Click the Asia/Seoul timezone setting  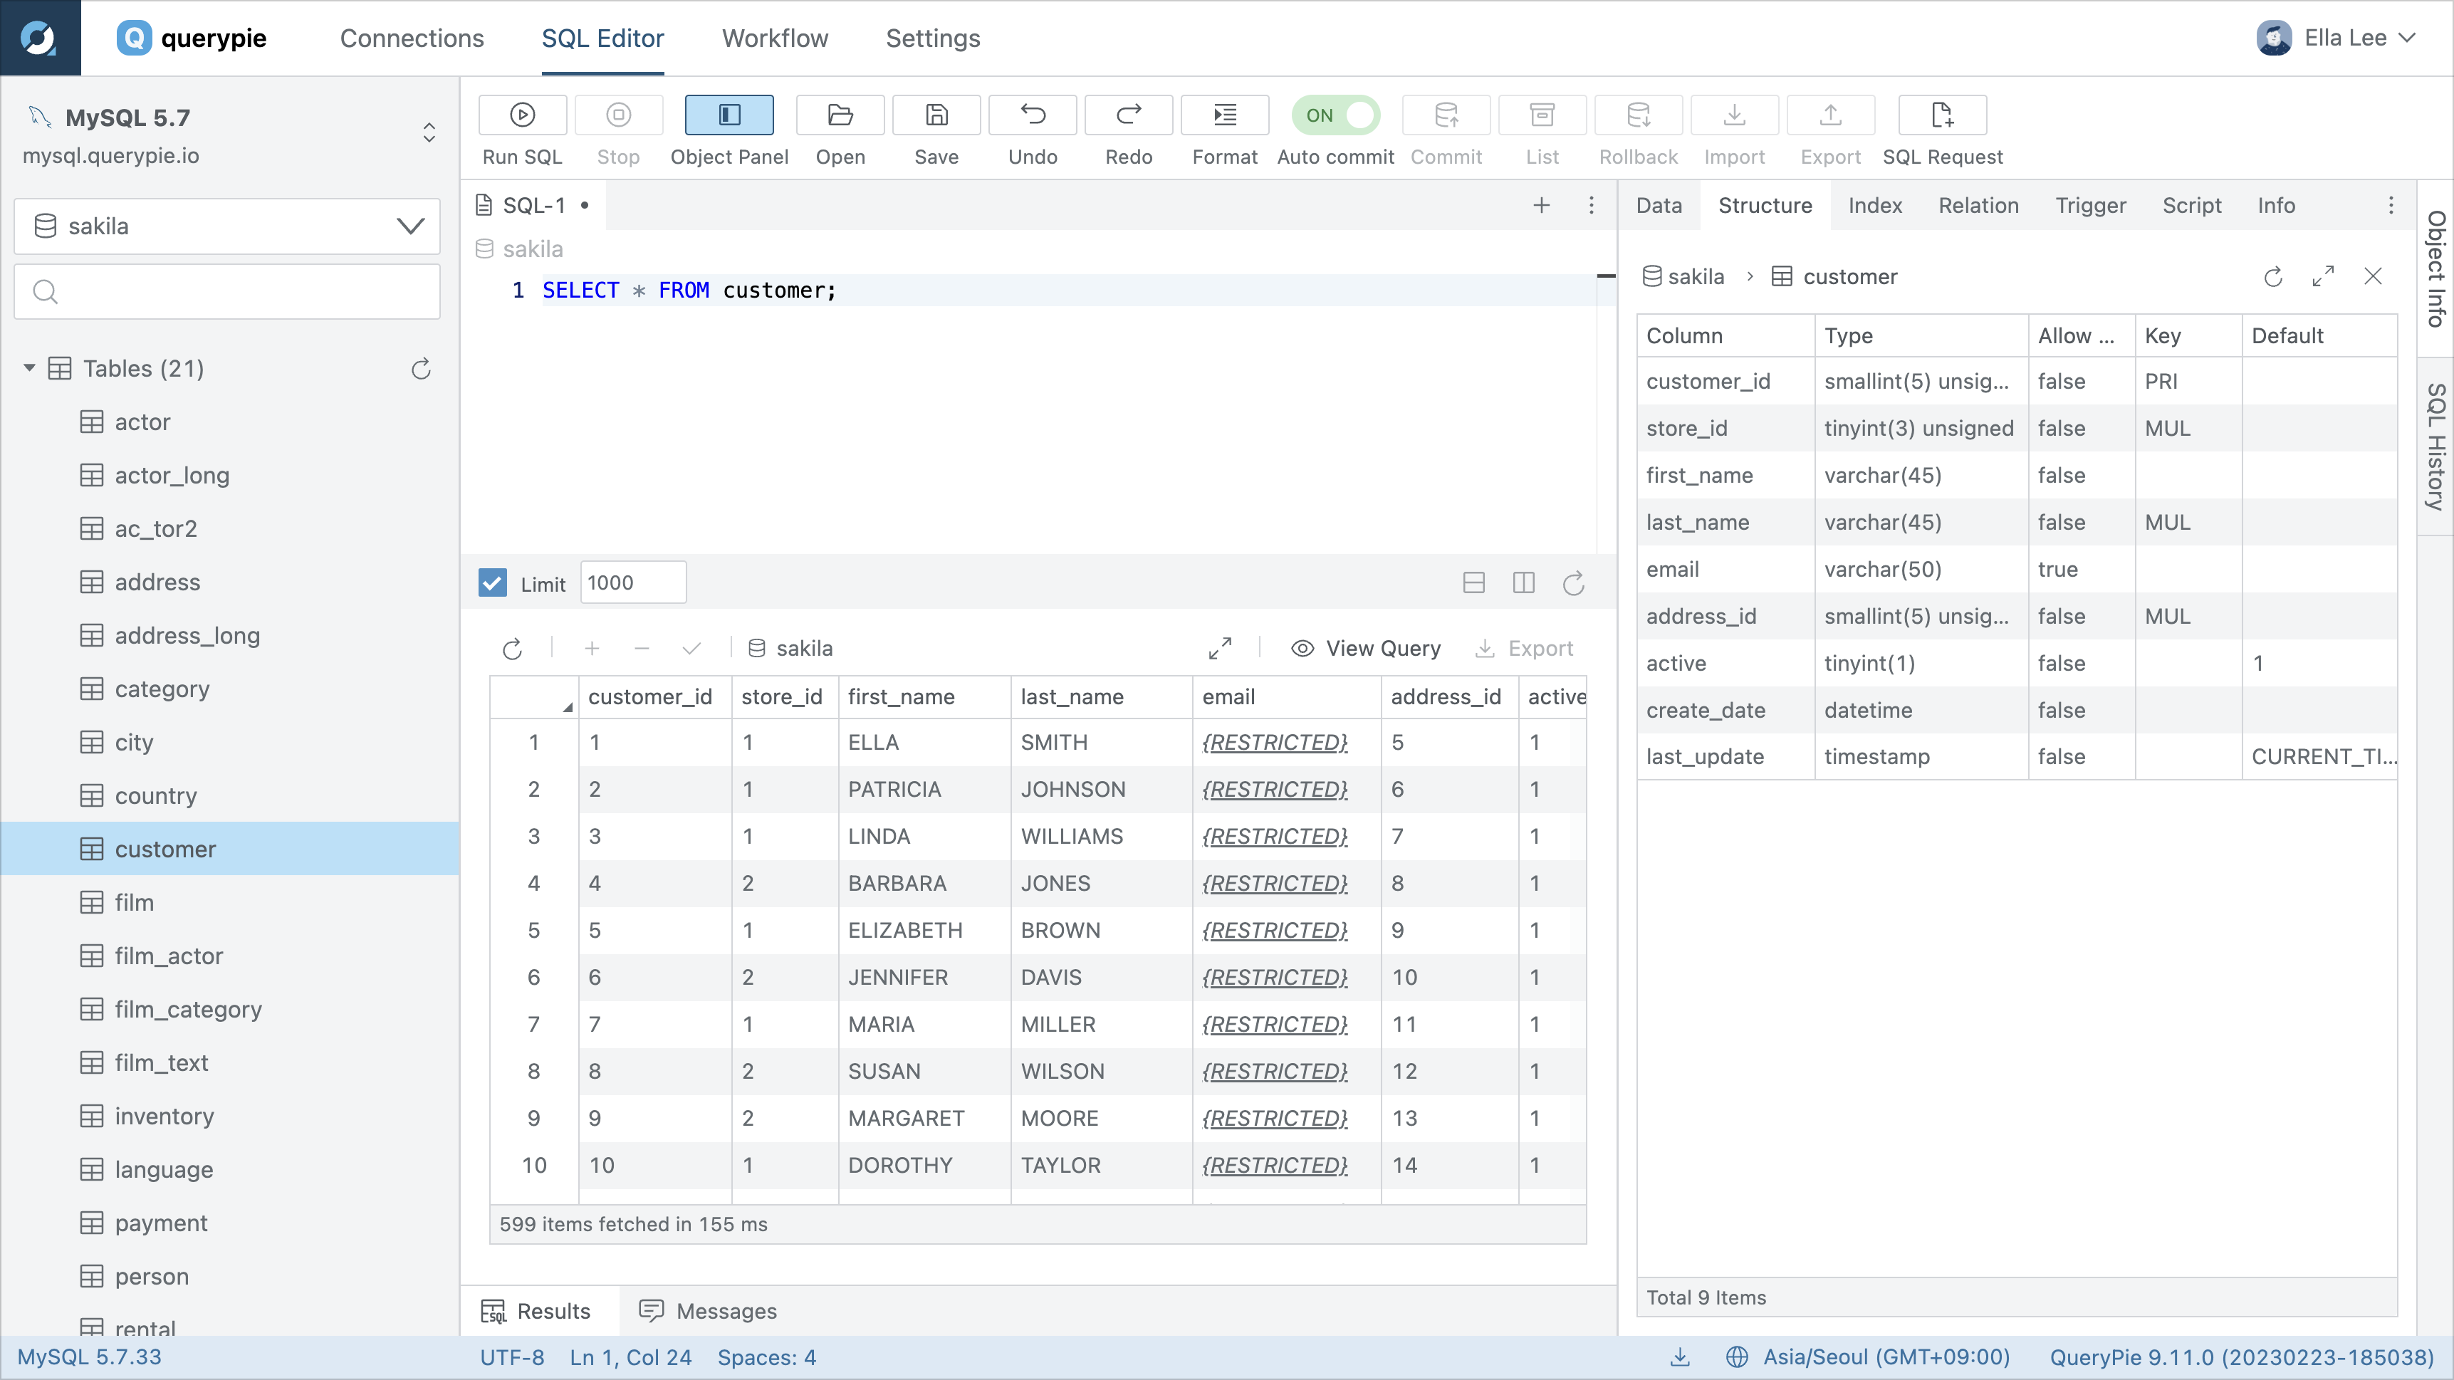coord(1867,1357)
